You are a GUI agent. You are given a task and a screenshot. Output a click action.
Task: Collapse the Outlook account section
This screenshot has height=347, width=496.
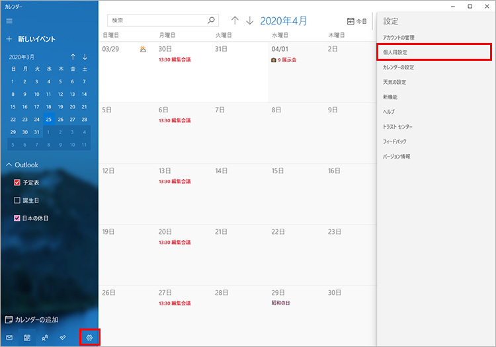[x=22, y=165]
